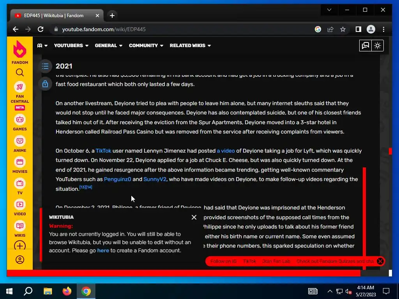Viewport: 399px width, 299px height.
Task: Open a new browser tab
Action: coord(112,16)
